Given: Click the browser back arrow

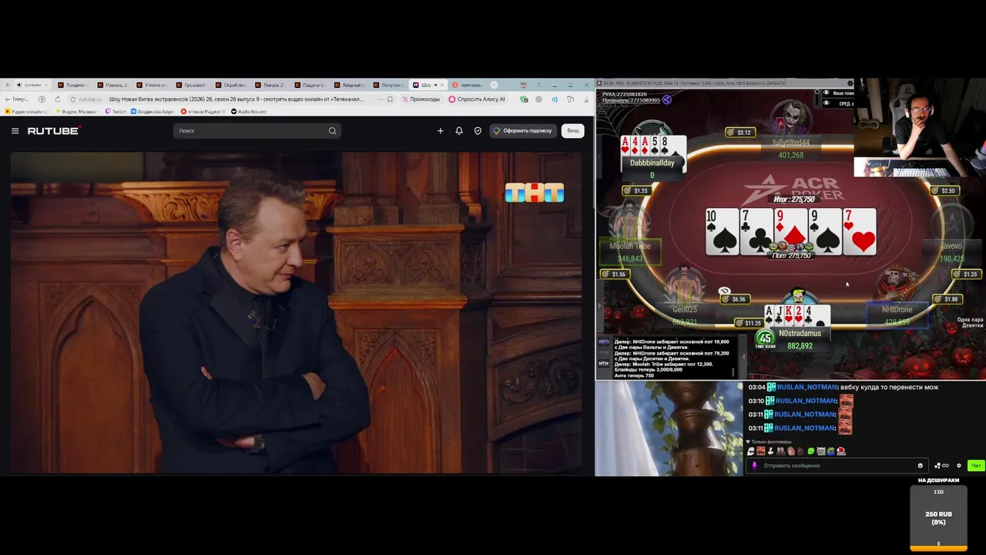Looking at the screenshot, I should coord(8,99).
